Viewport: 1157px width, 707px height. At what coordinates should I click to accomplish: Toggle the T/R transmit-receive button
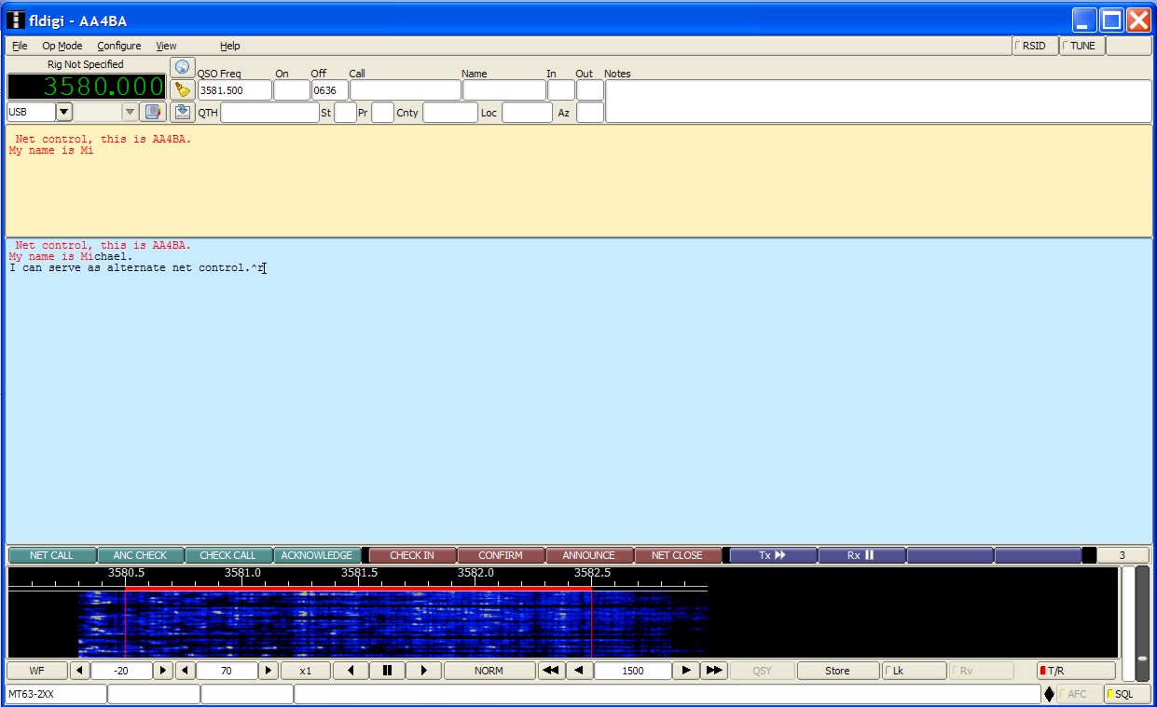(x=1076, y=671)
